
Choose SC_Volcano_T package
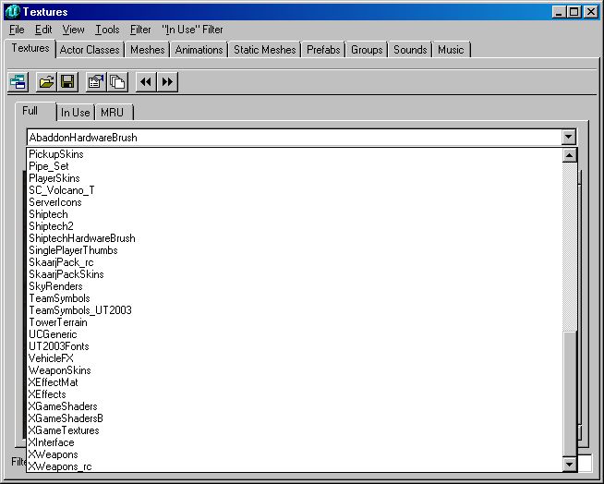pyautogui.click(x=295, y=190)
